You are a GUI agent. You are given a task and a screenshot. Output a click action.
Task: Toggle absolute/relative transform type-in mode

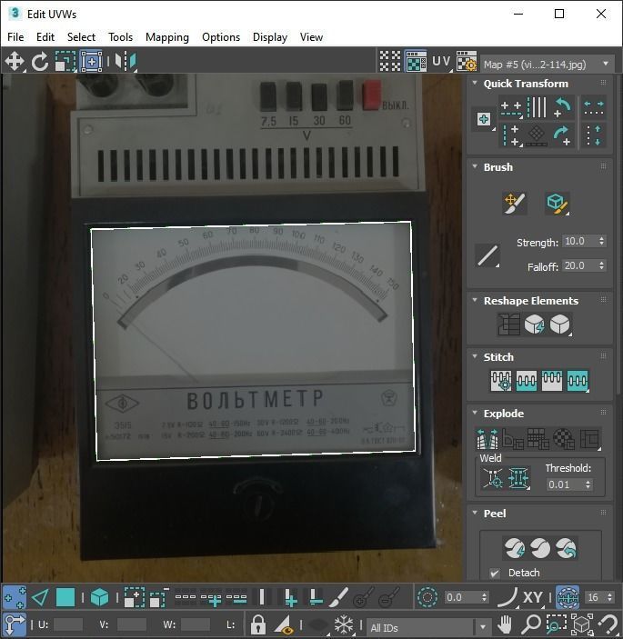click(x=15, y=624)
